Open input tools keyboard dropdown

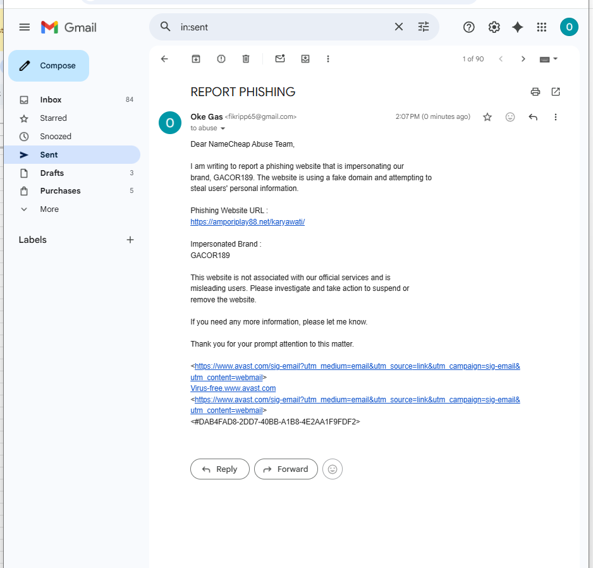click(x=548, y=59)
